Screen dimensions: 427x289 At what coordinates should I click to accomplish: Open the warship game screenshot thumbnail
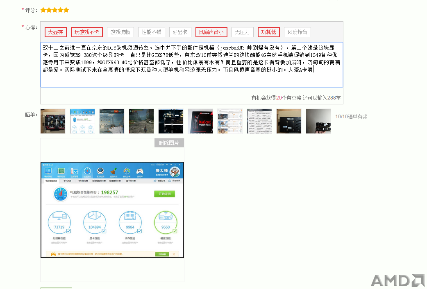click(x=111, y=121)
